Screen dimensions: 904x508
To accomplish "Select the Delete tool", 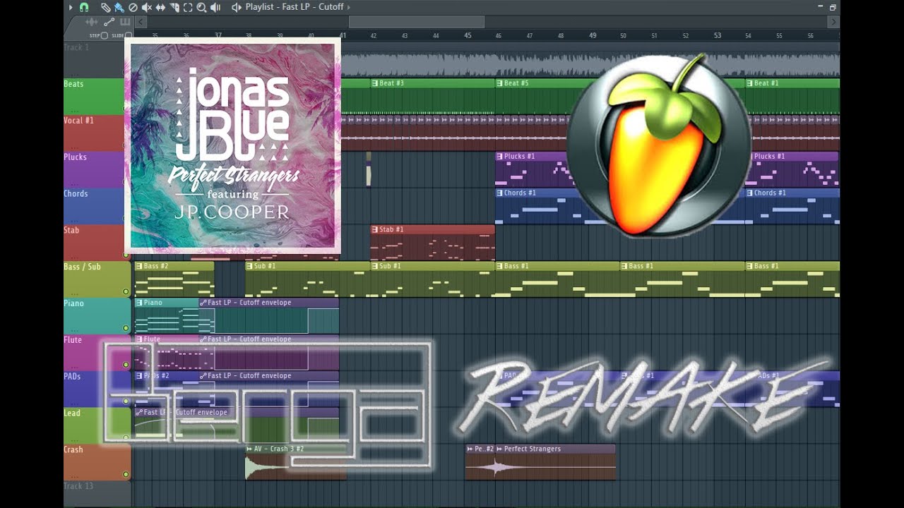I will (133, 7).
